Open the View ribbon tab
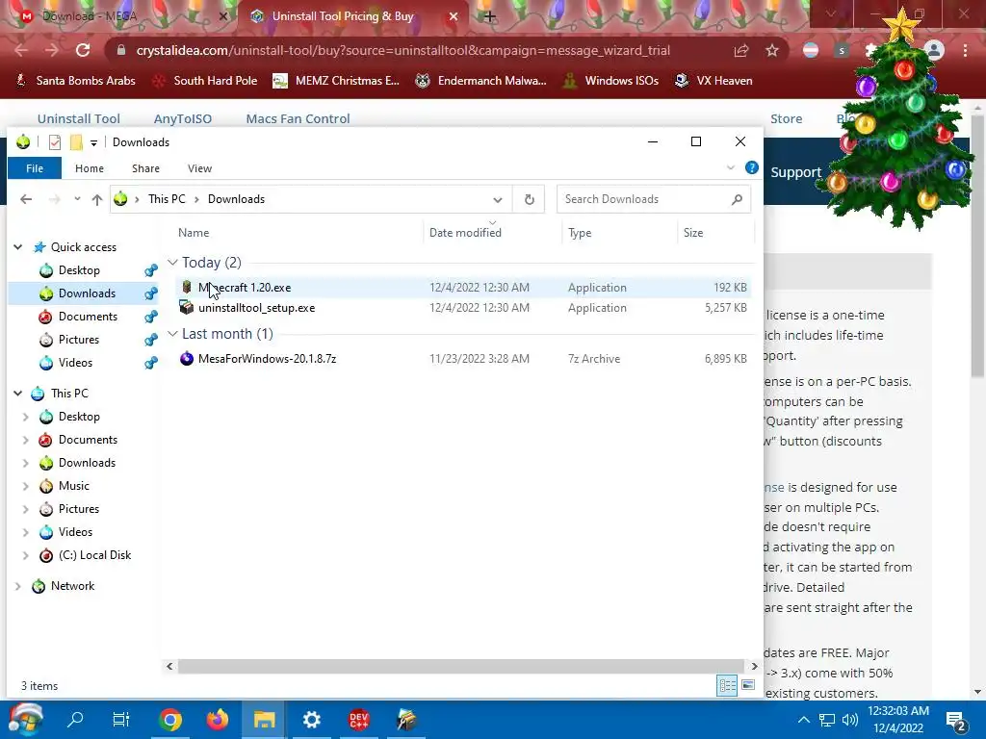Screen dimensions: 986x739 [199, 168]
